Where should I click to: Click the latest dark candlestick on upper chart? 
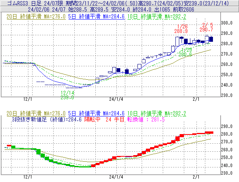pos(211,39)
